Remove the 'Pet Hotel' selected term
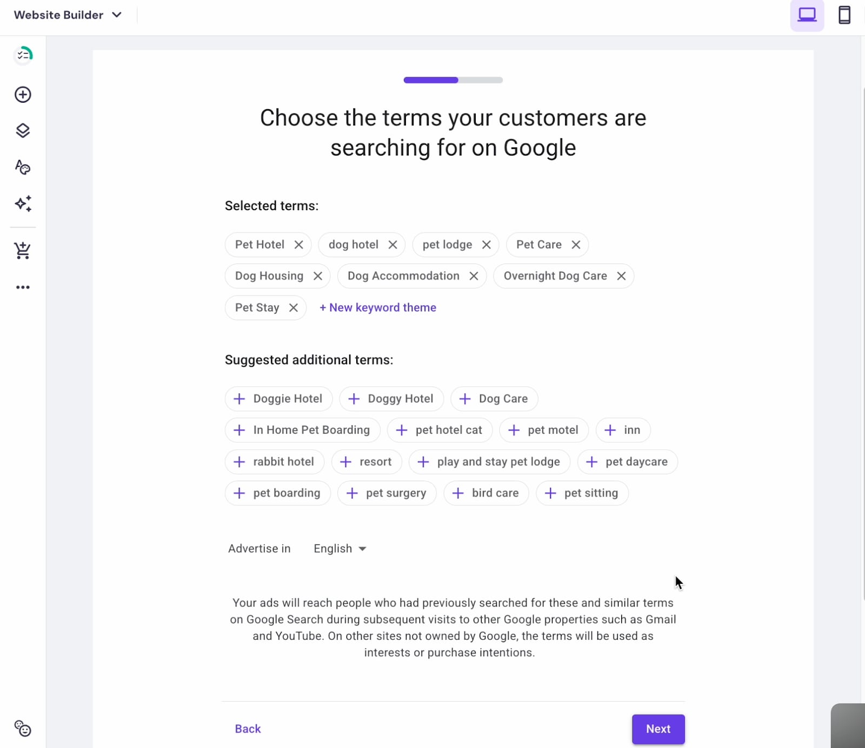The height and width of the screenshot is (748, 865). coord(298,245)
